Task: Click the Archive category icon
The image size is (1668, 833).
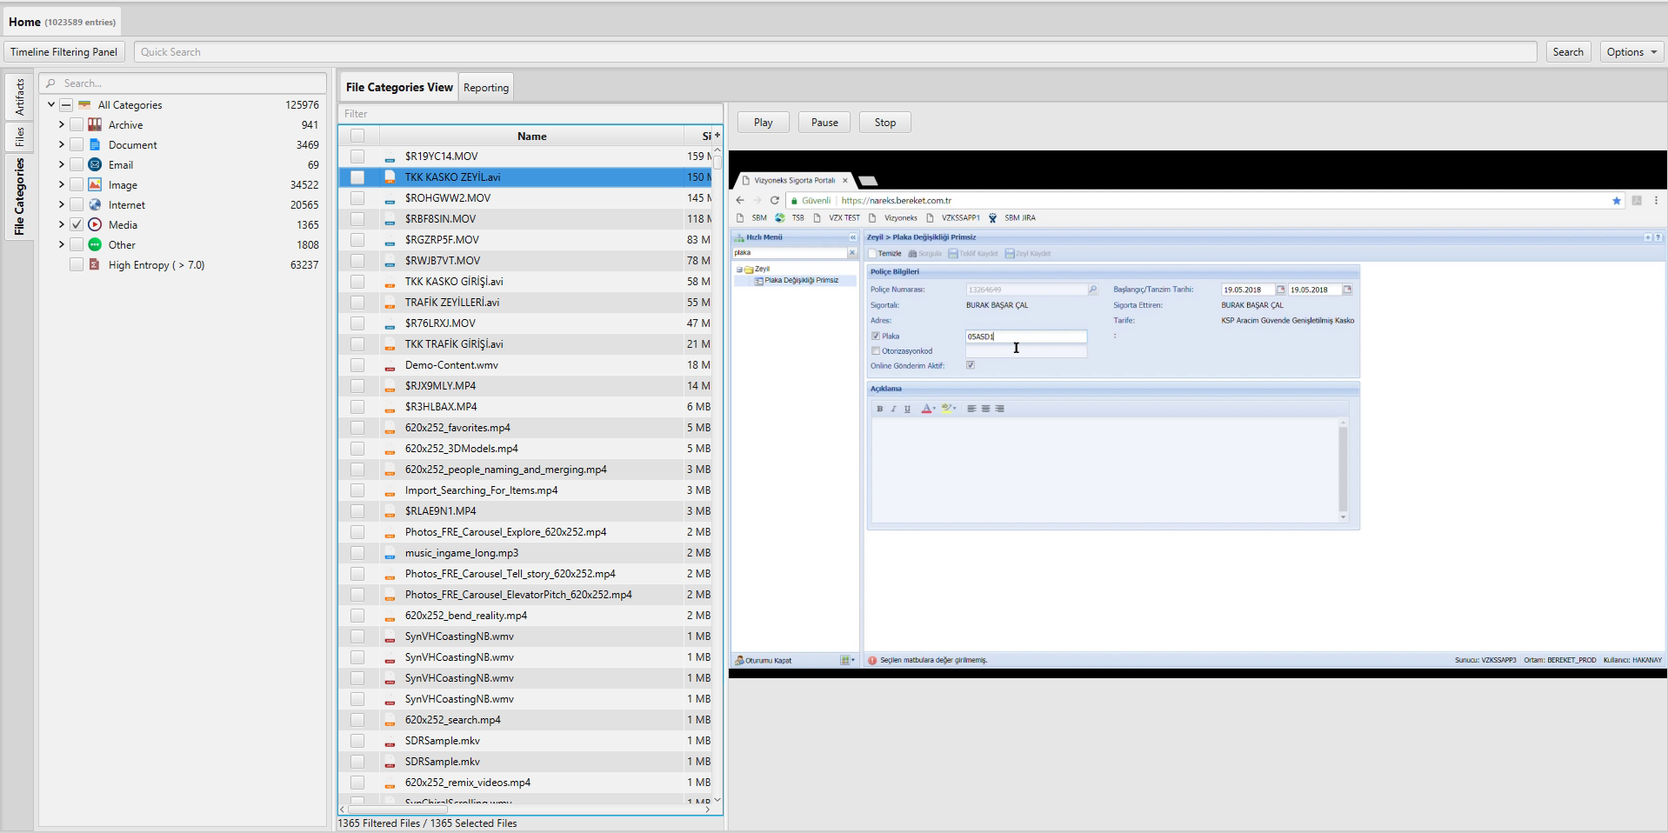Action: tap(95, 125)
